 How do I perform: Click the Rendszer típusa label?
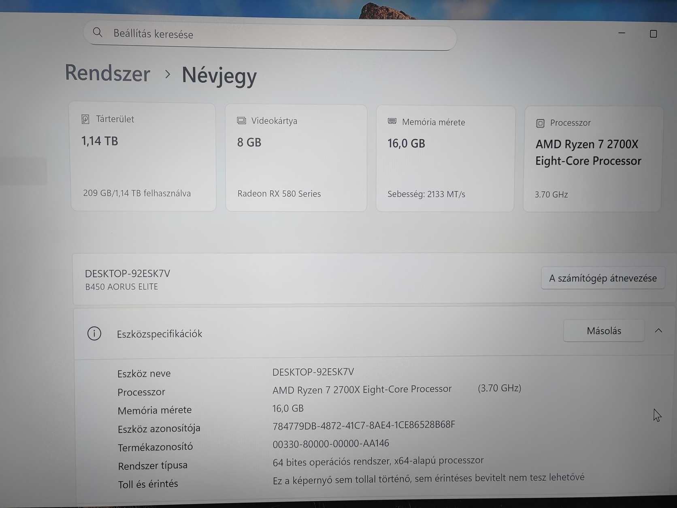point(153,466)
